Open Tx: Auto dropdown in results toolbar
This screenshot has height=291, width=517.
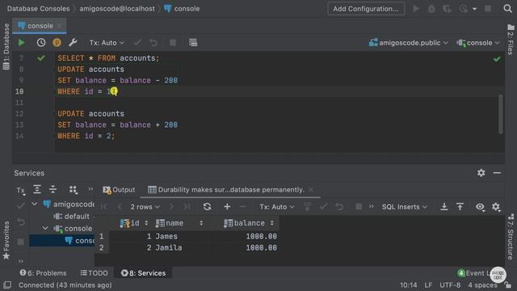click(x=276, y=207)
